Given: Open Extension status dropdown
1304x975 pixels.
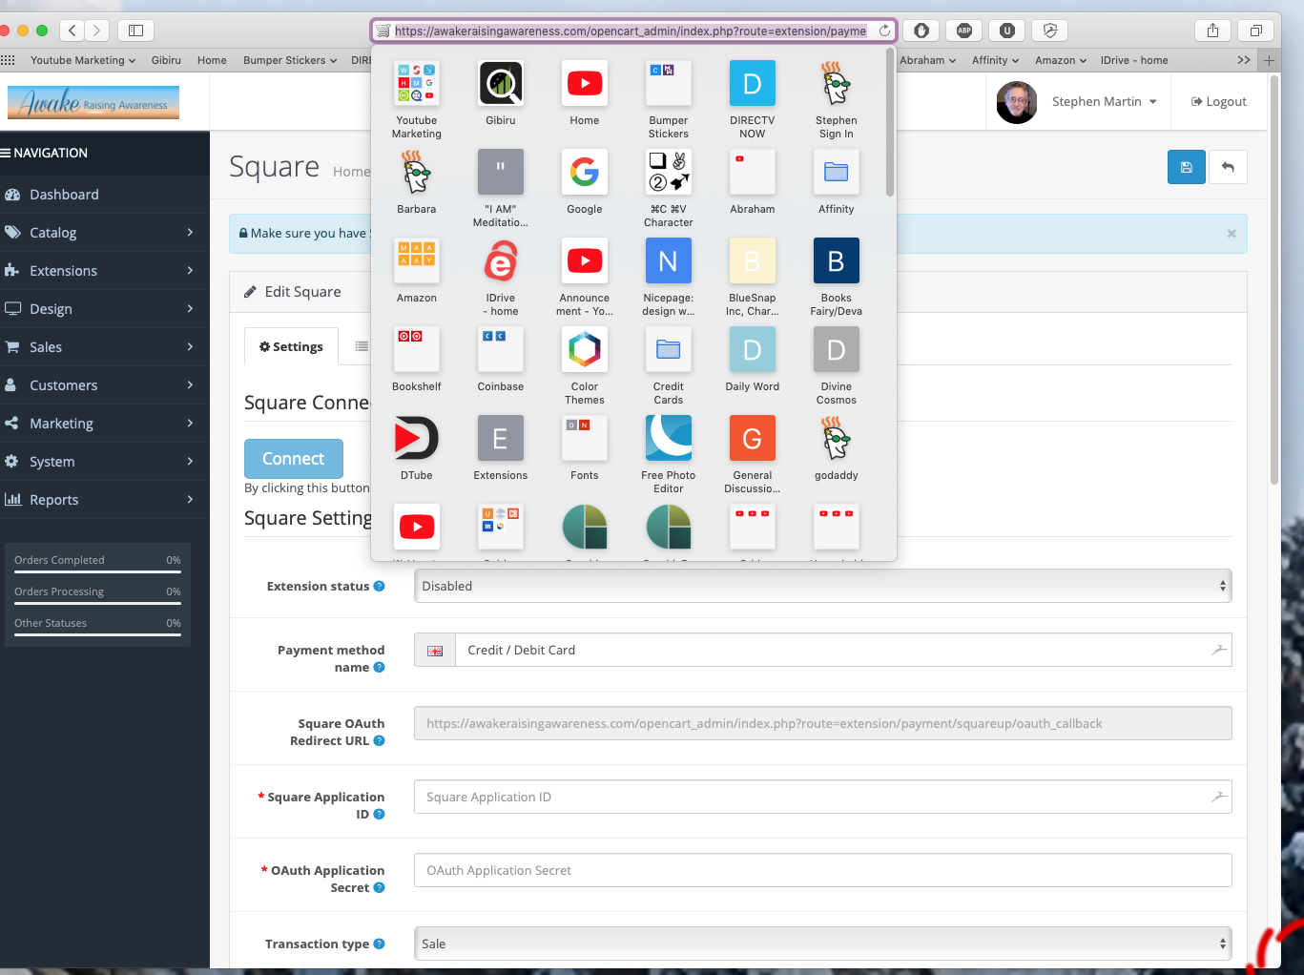Looking at the screenshot, I should (x=822, y=586).
